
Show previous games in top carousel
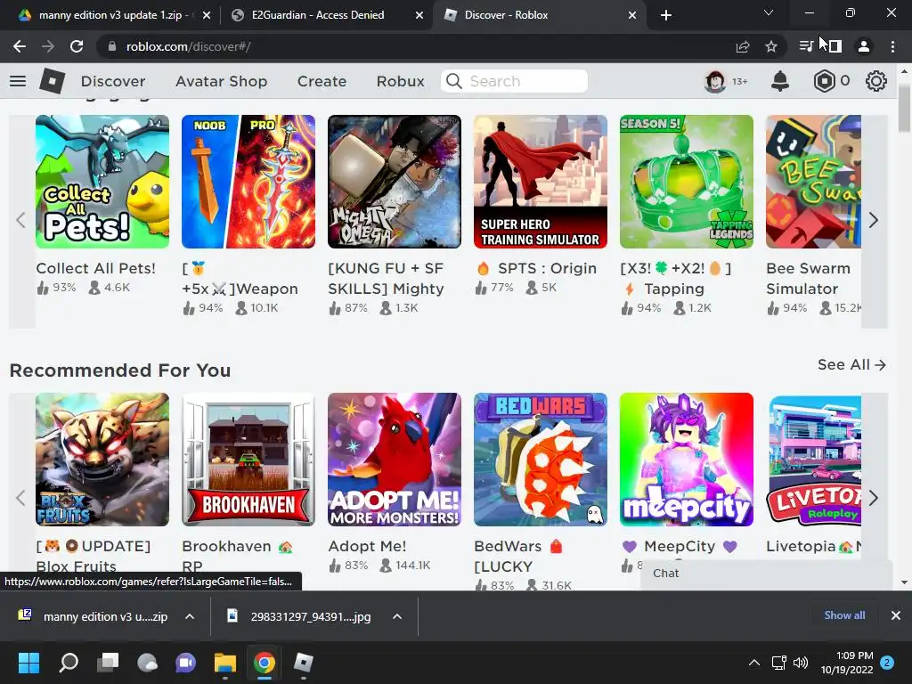coord(21,221)
